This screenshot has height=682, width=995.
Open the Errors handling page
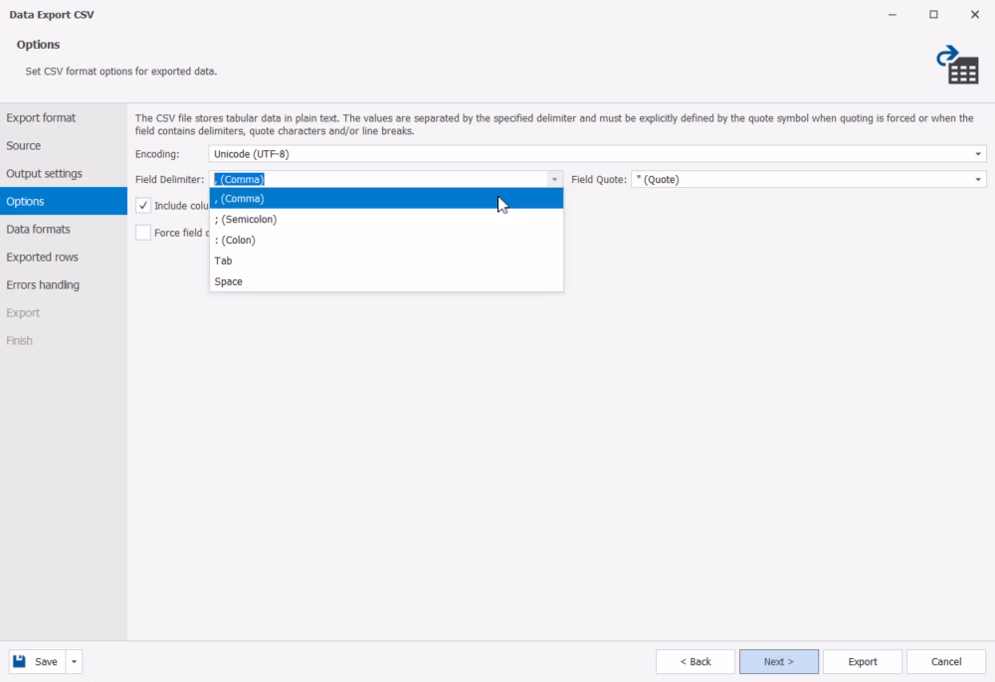[x=64, y=285]
